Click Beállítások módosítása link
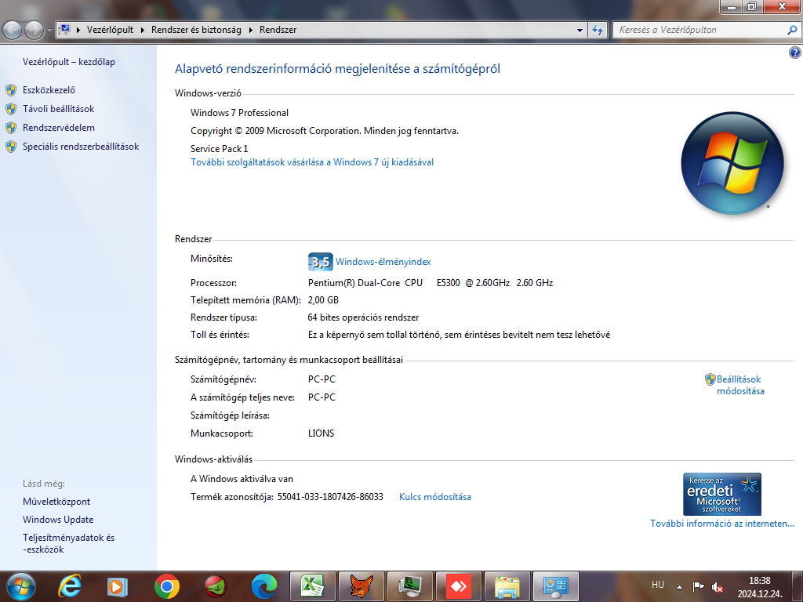 pos(739,385)
